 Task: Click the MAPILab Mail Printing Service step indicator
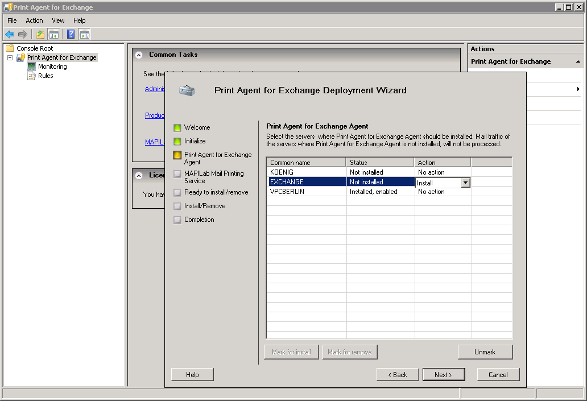tap(177, 173)
